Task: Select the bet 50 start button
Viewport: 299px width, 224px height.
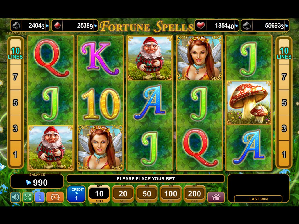Action: tap(147, 194)
